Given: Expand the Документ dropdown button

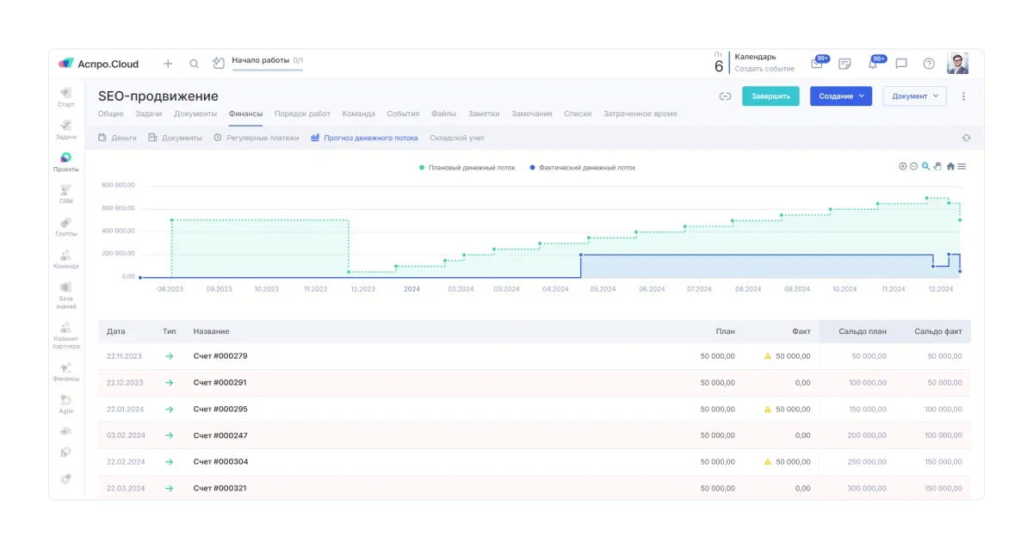Looking at the screenshot, I should pyautogui.click(x=914, y=96).
